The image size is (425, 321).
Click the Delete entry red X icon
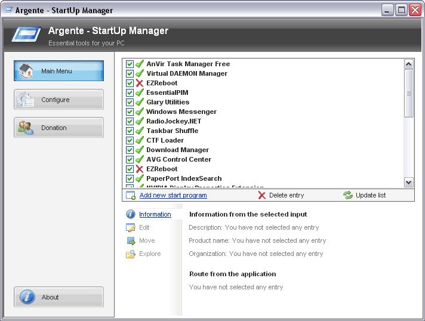(x=261, y=195)
